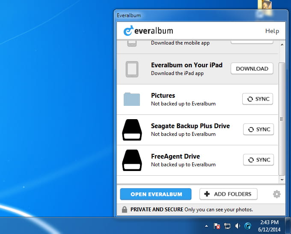The height and width of the screenshot is (234, 291).
Task: Sync the Seagate Backup Plus Drive
Action: click(258, 129)
